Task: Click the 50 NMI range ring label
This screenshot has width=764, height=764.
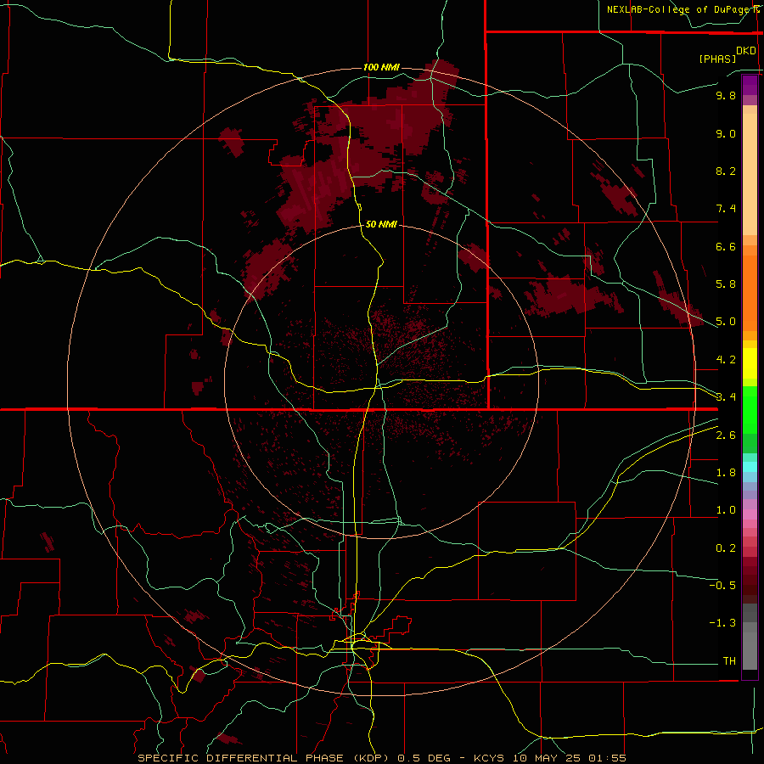Action: pos(381,224)
